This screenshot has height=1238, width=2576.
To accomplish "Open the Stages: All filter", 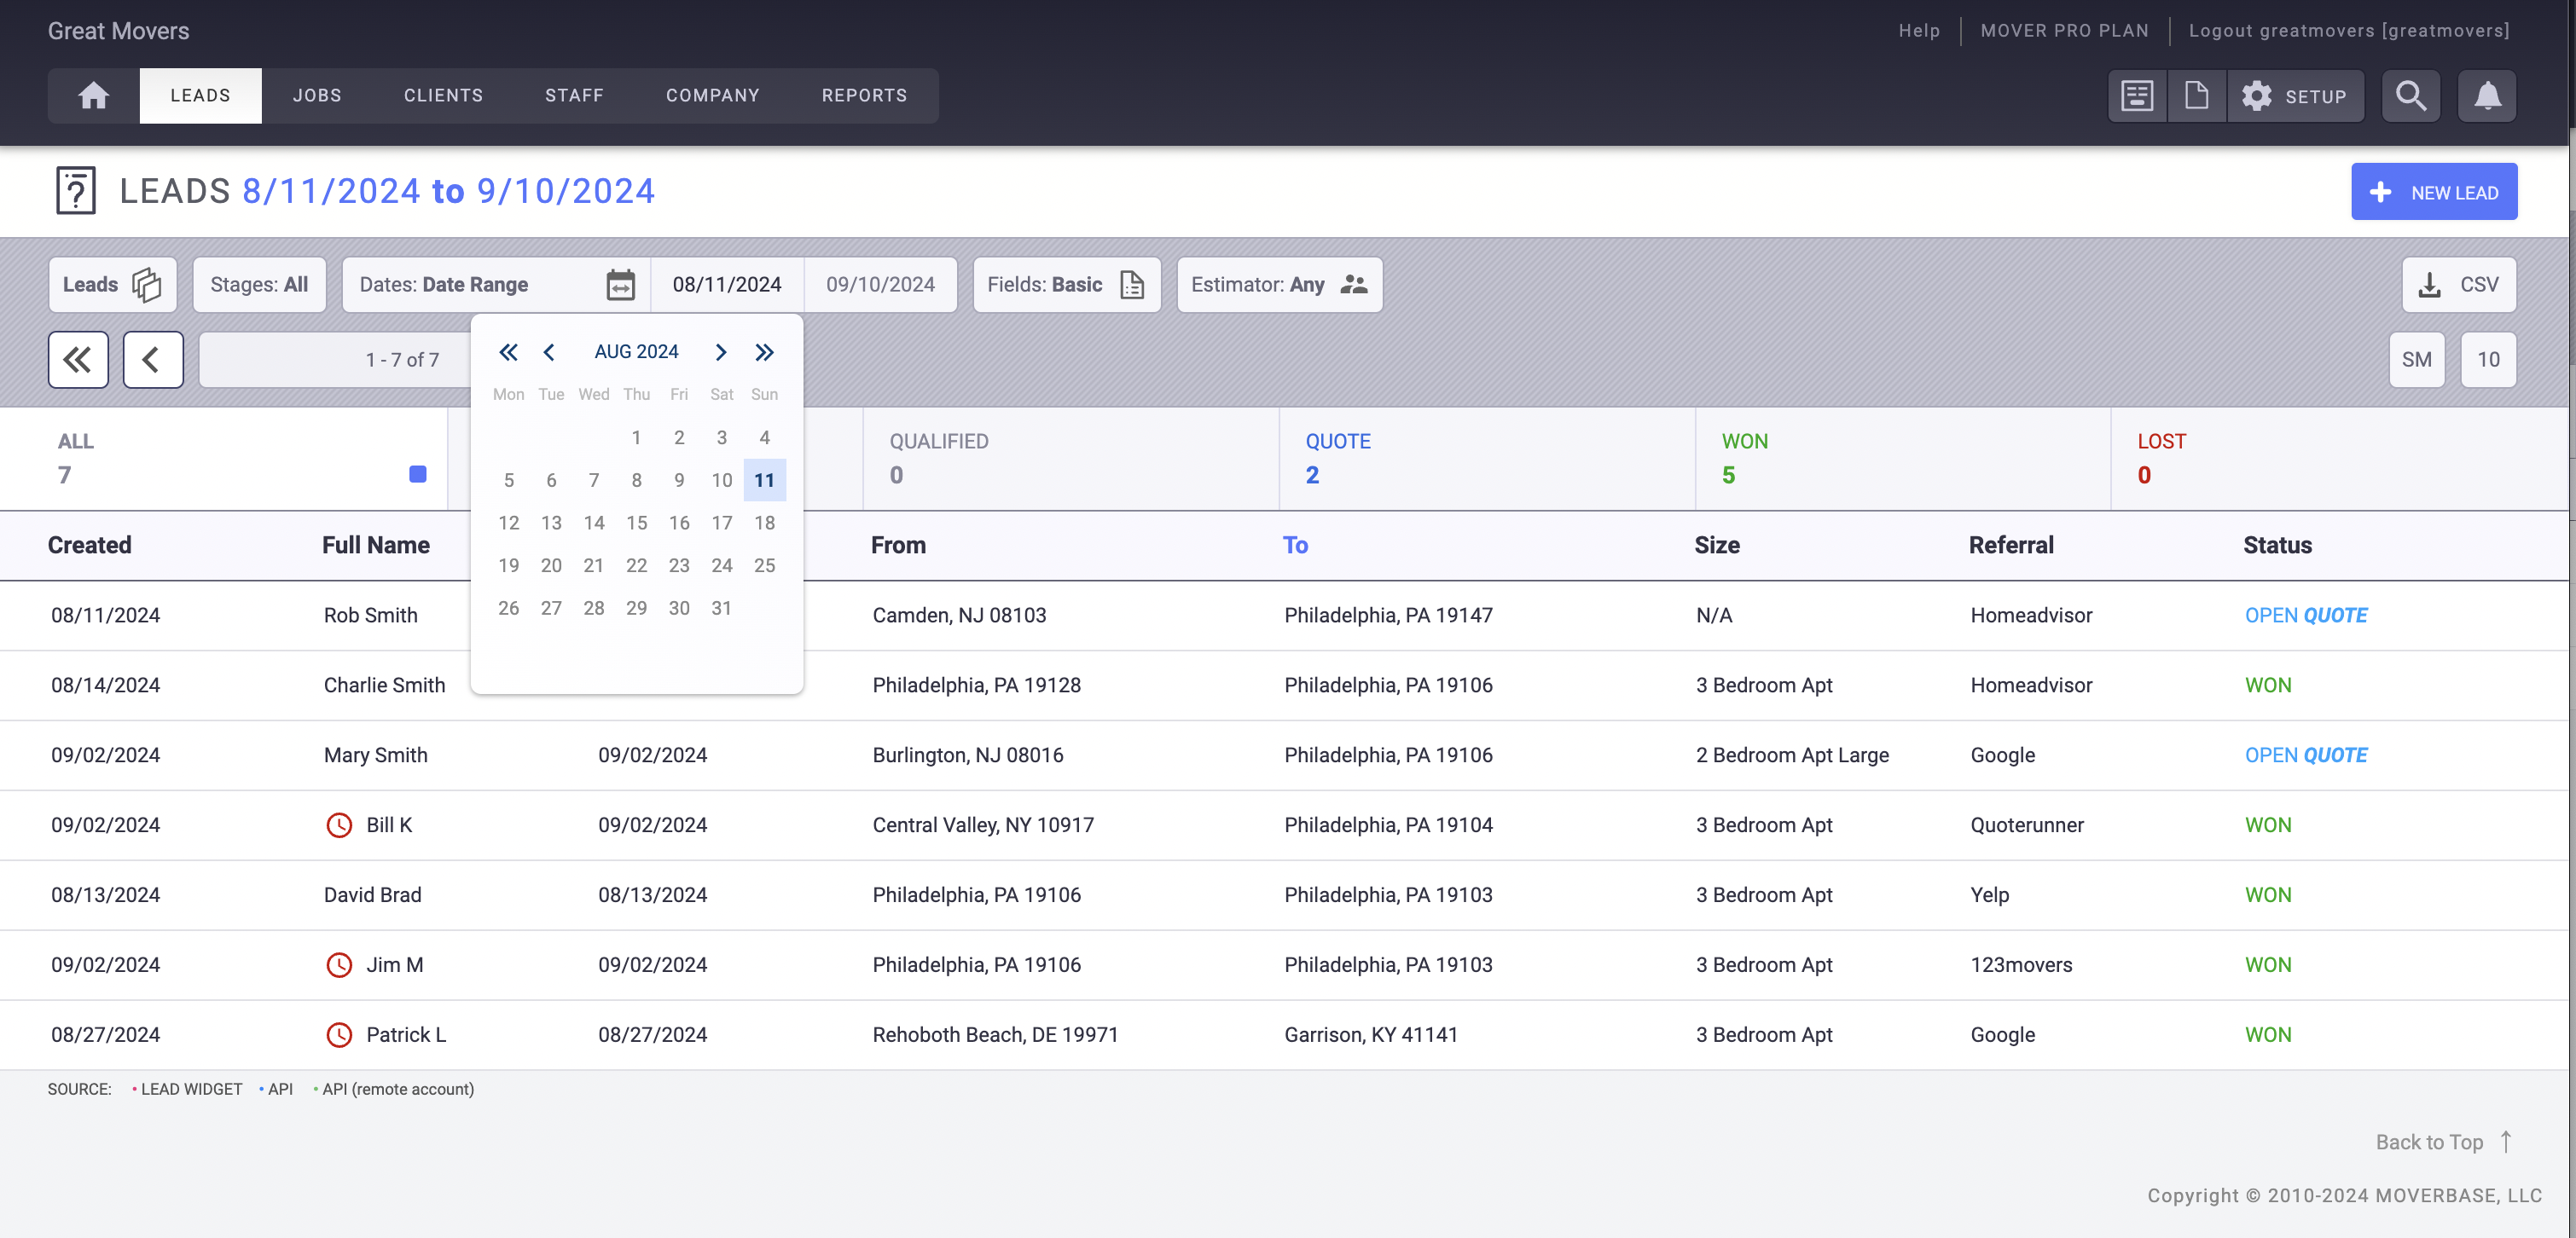I will (x=259, y=285).
